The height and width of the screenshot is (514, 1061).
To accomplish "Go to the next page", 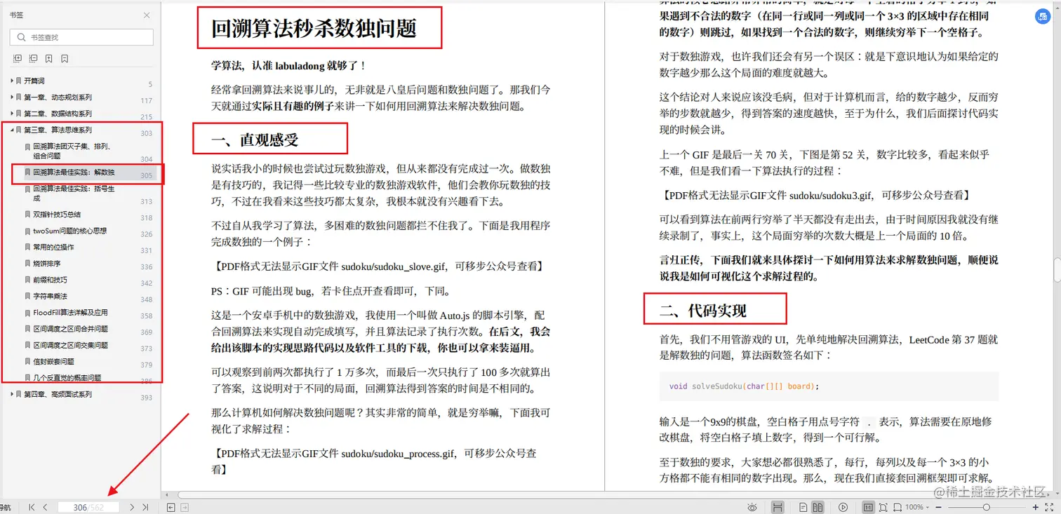I will 131,506.
